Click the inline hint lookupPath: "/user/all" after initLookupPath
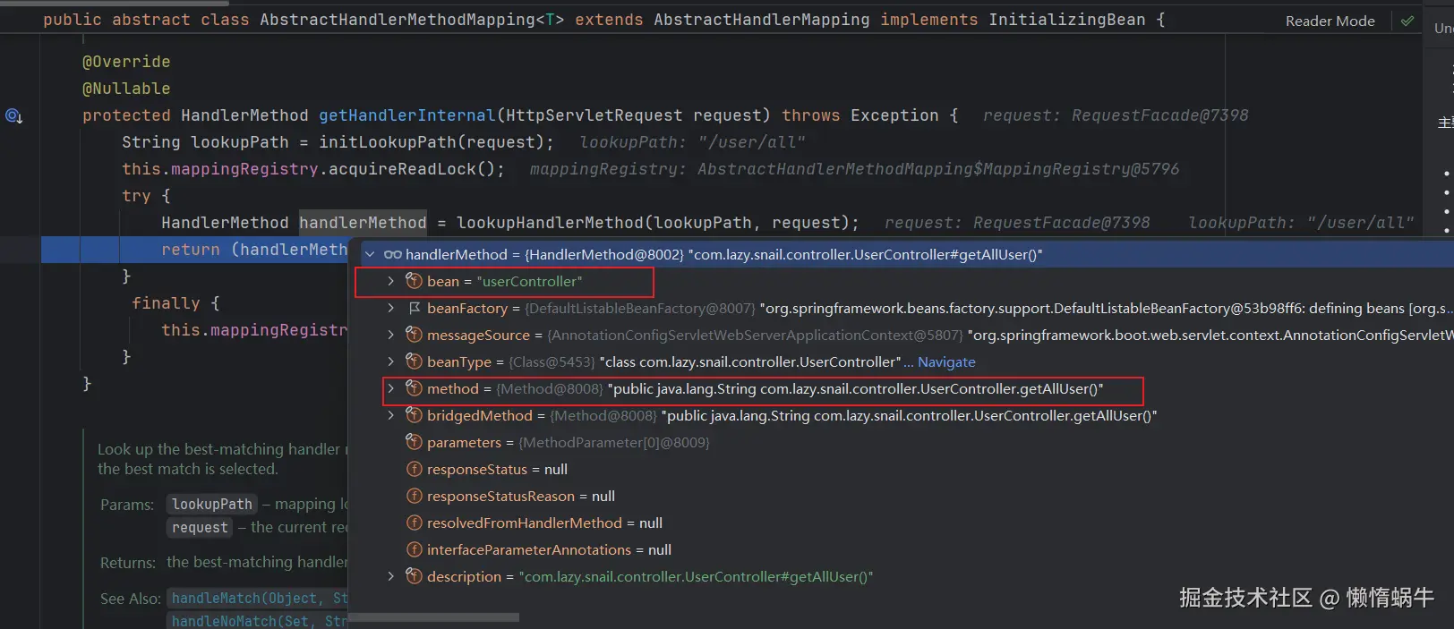The width and height of the screenshot is (1454, 629). [692, 142]
